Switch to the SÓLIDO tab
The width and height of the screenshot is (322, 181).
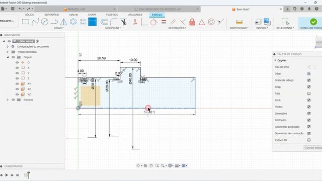(30, 15)
